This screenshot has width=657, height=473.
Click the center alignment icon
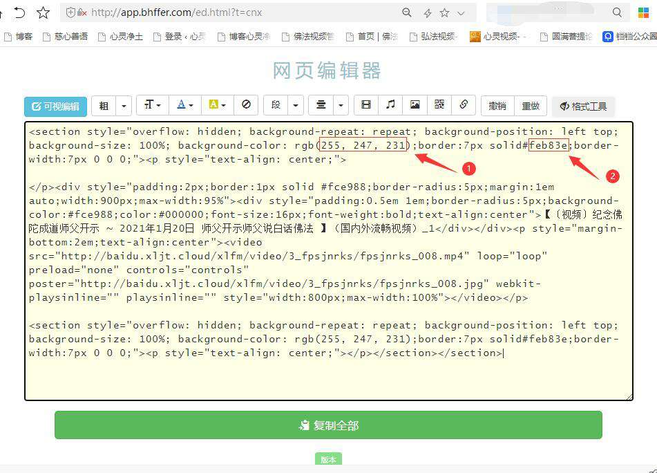coord(321,105)
